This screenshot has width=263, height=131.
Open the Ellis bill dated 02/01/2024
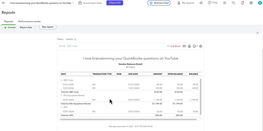click(x=129, y=100)
